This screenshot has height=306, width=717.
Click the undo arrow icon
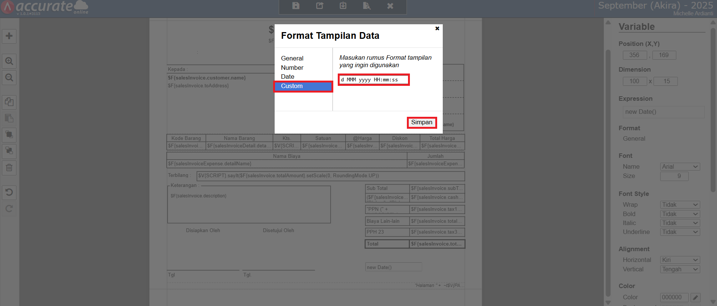[x=9, y=192]
